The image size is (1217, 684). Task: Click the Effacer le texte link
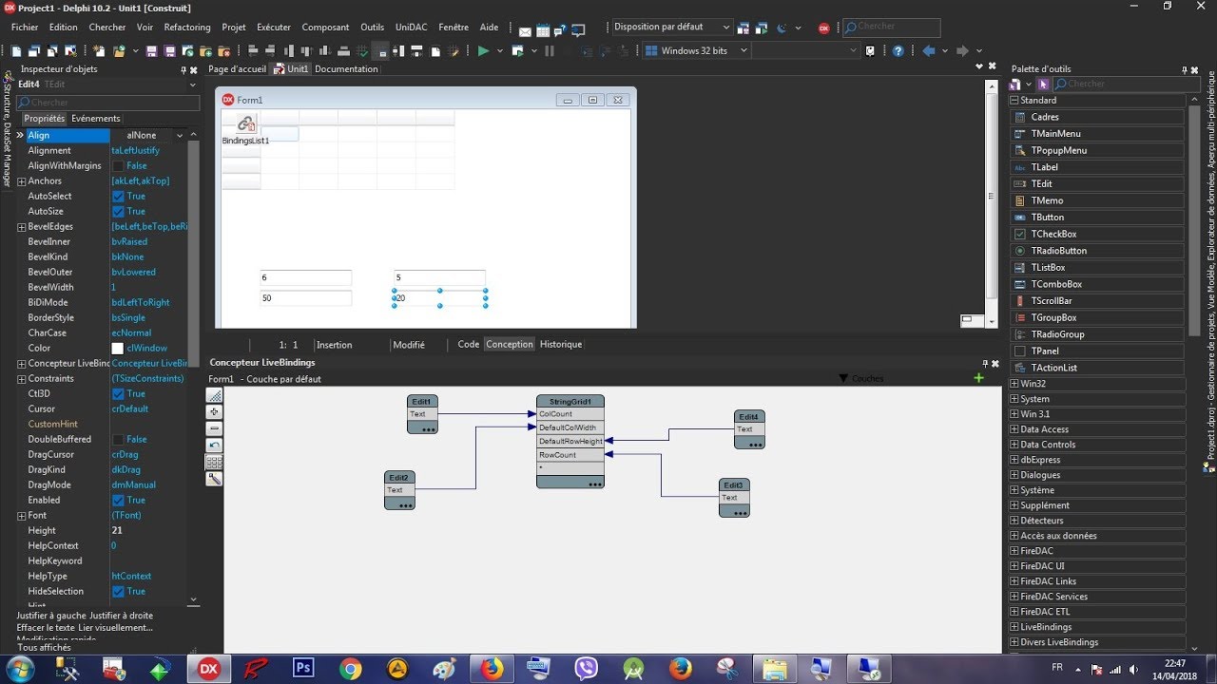coord(46,628)
